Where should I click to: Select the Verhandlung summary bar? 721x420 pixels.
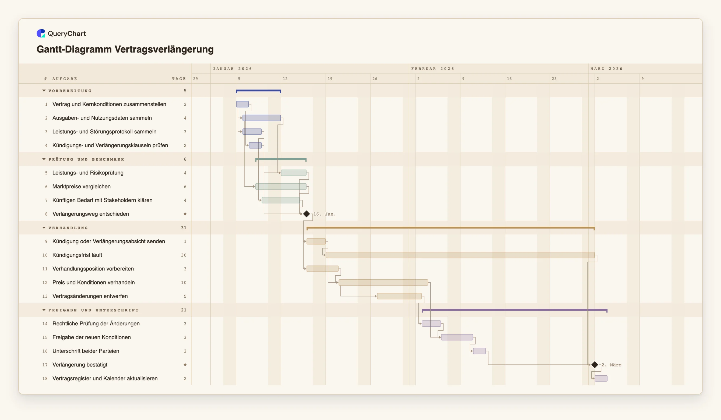coord(450,228)
